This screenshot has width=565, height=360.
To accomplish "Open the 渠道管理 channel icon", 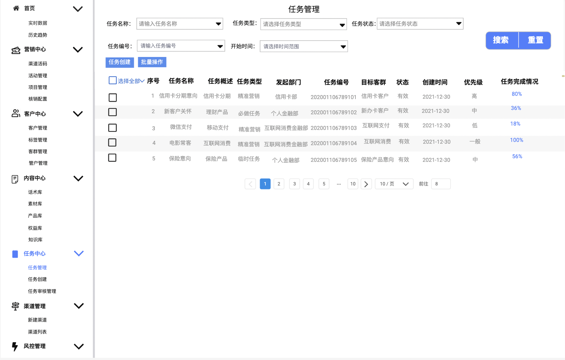I will [x=15, y=307].
